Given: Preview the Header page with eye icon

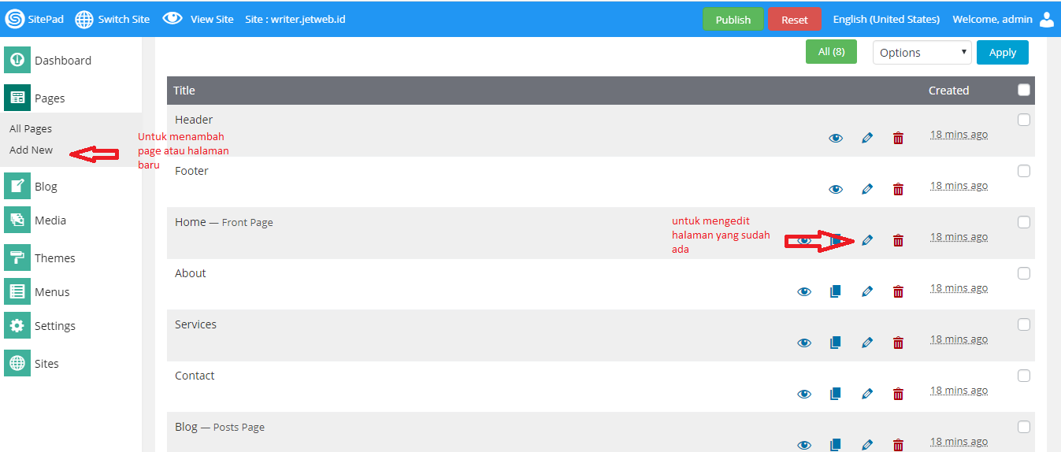Looking at the screenshot, I should tap(836, 138).
